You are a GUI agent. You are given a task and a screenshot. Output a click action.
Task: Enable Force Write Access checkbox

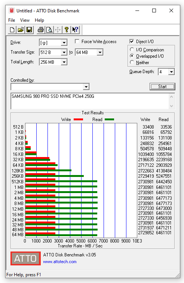tap(77, 42)
